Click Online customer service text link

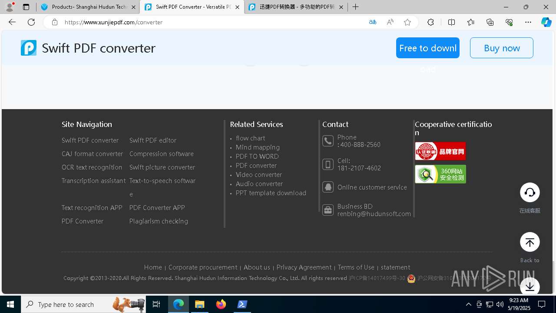pos(372,187)
